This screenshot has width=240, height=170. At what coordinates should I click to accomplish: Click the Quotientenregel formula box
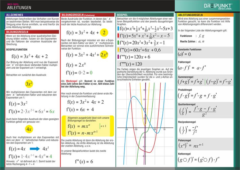(205, 110)
